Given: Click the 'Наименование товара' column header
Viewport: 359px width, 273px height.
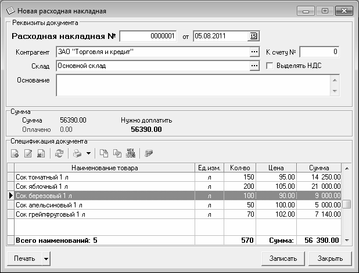Looking at the screenshot, I should 105,168.
